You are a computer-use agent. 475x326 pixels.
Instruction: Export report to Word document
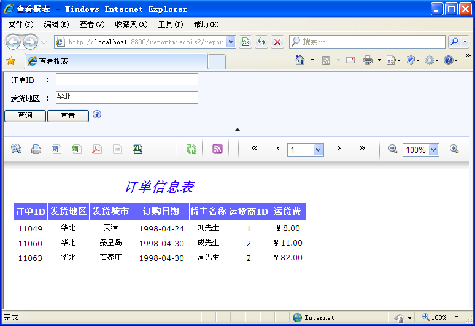[x=56, y=149]
